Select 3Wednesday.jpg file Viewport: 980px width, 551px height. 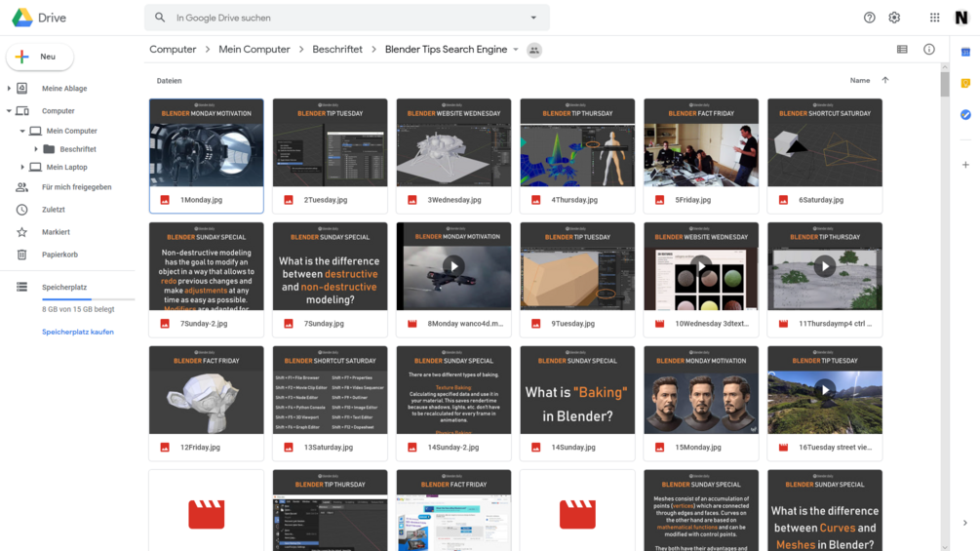453,156
